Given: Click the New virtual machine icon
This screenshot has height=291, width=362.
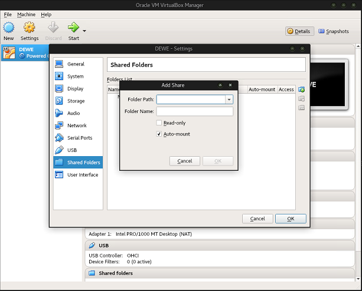Looking at the screenshot, I should point(8,28).
